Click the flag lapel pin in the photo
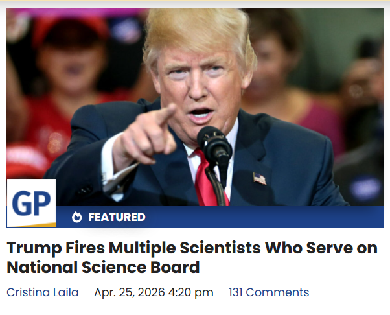The width and height of the screenshot is (390, 315). tap(259, 178)
